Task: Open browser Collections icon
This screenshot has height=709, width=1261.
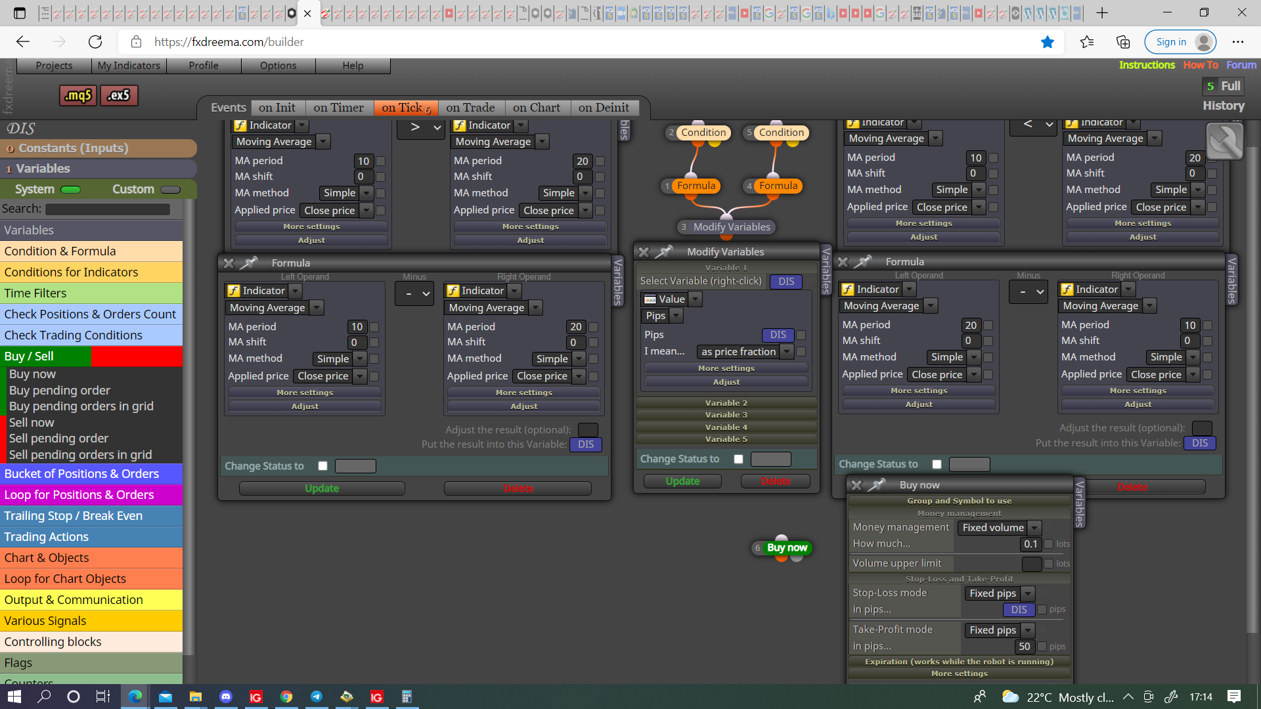Action: [1123, 42]
